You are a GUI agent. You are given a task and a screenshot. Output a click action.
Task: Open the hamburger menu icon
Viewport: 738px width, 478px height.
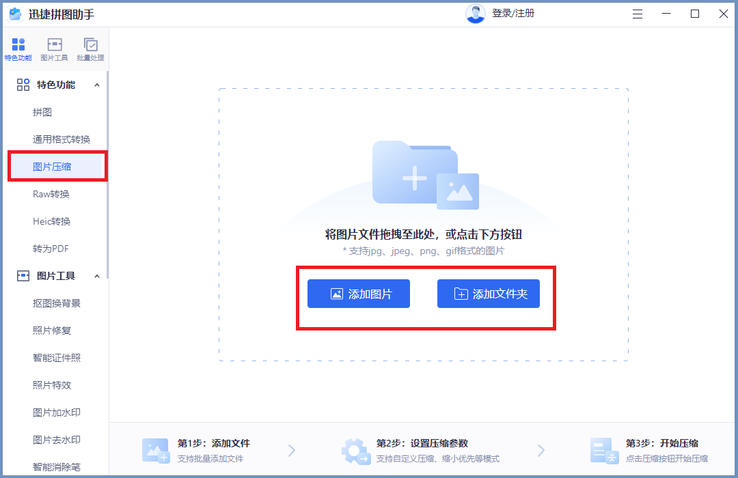click(x=638, y=14)
